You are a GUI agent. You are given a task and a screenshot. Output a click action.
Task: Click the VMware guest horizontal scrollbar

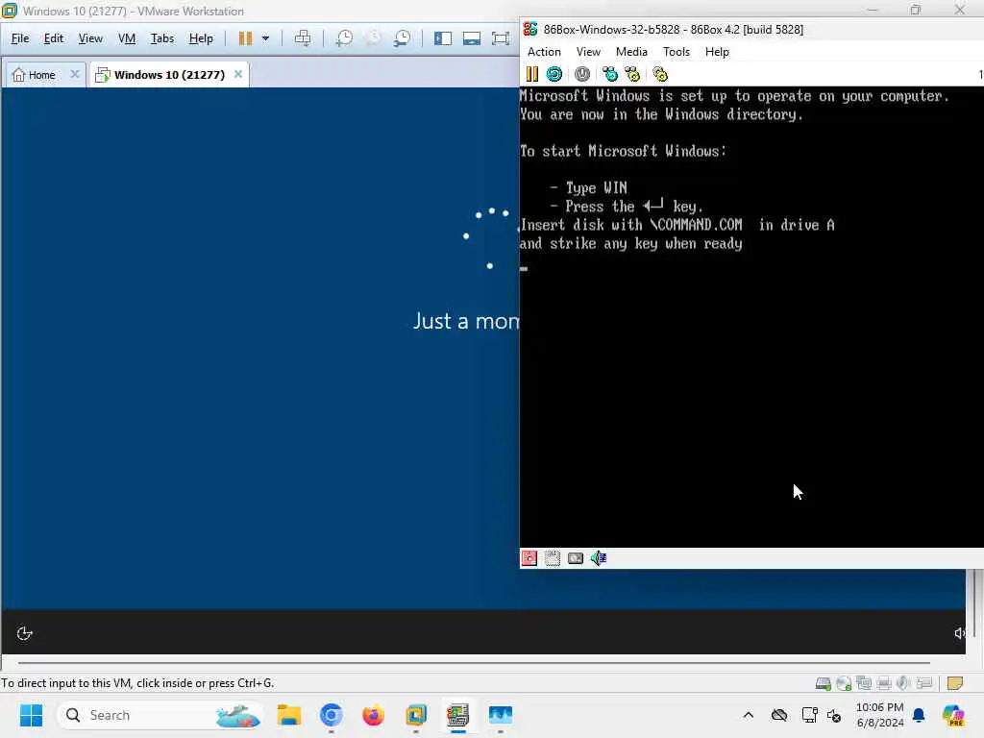point(474,663)
